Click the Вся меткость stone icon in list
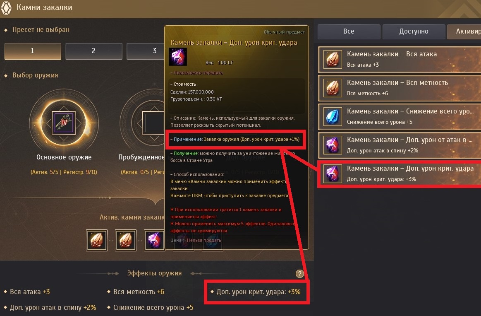 coord(333,88)
